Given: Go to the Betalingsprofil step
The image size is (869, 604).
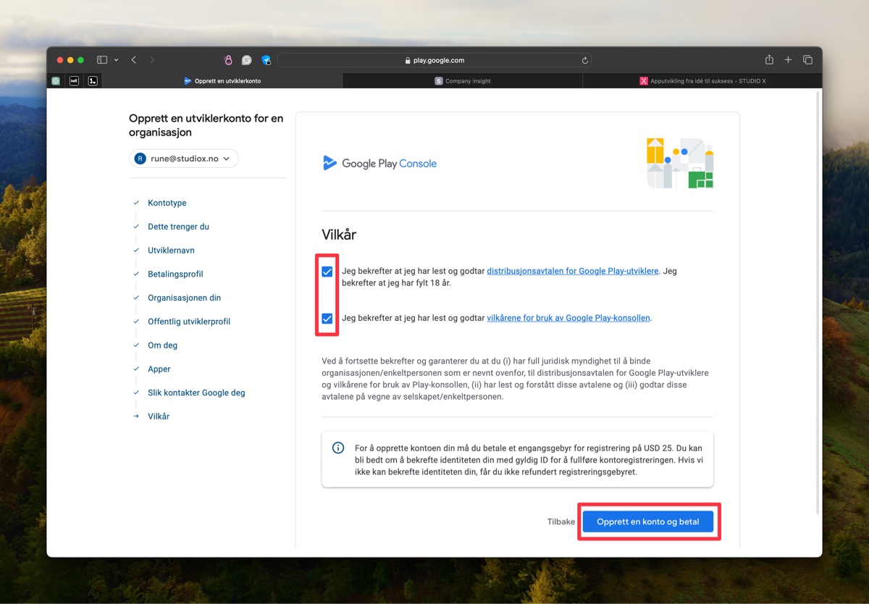Looking at the screenshot, I should click(x=175, y=274).
